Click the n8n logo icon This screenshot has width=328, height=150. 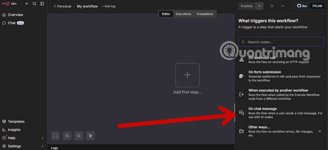click(6, 4)
